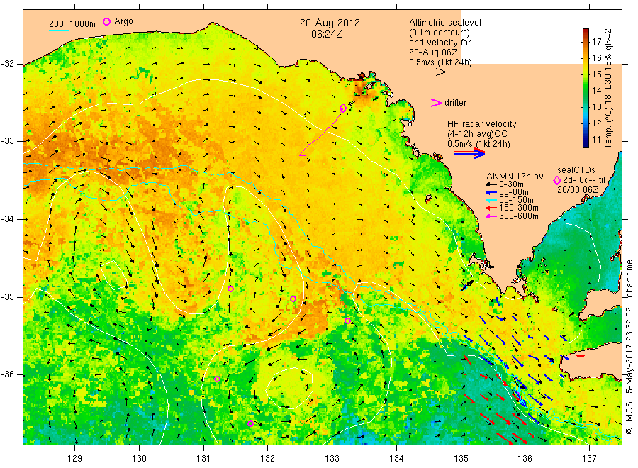Screen dimensions: 638x468
Task: Click the Argo float marker near 131.7E, 36.6S
Action: [251, 423]
